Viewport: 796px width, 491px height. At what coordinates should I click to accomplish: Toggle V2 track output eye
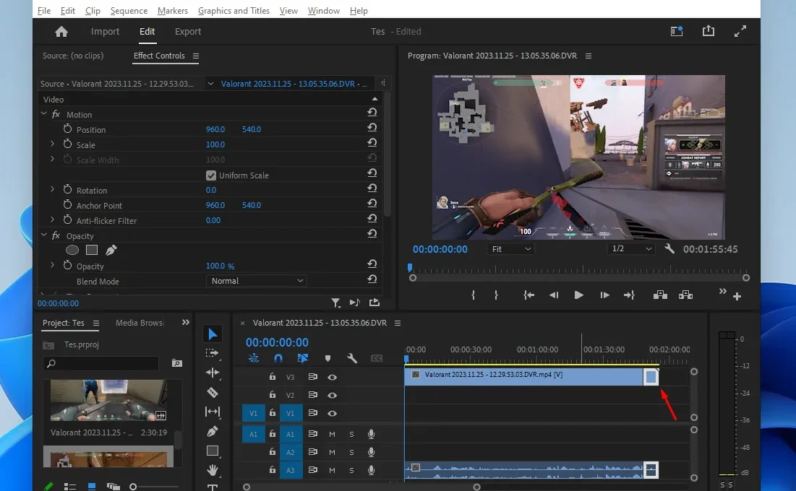click(x=332, y=395)
